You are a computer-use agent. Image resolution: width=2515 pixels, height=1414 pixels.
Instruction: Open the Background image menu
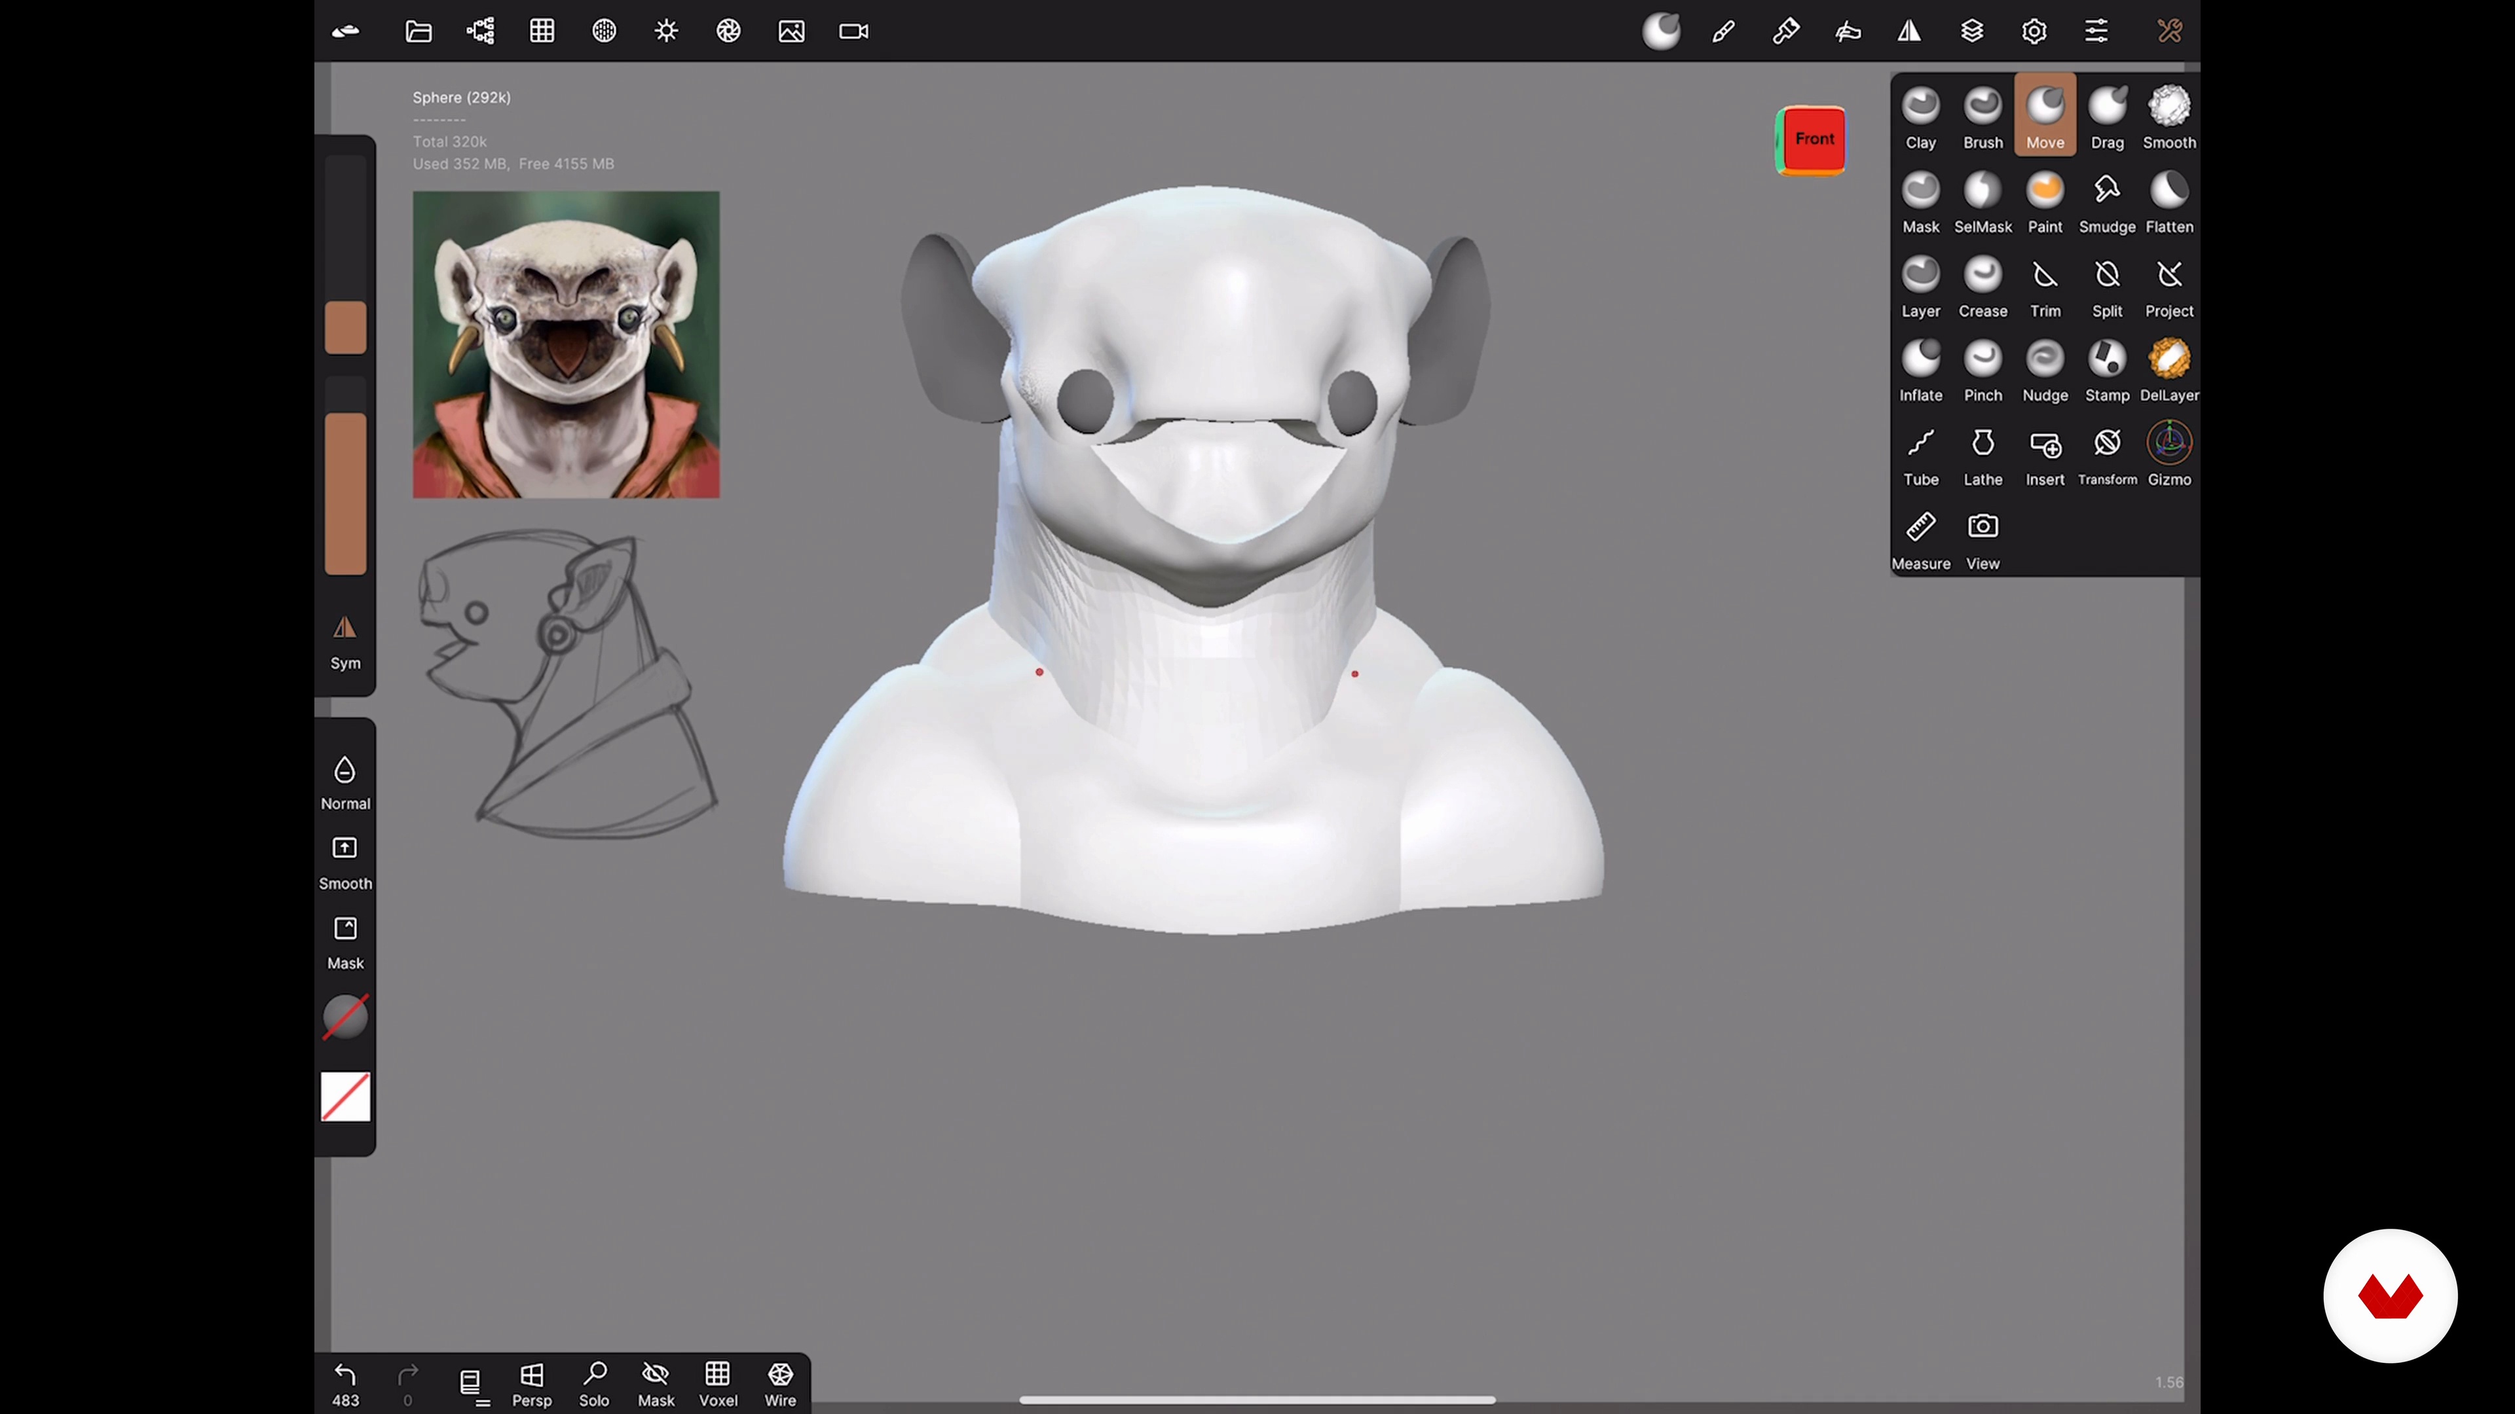(791, 31)
